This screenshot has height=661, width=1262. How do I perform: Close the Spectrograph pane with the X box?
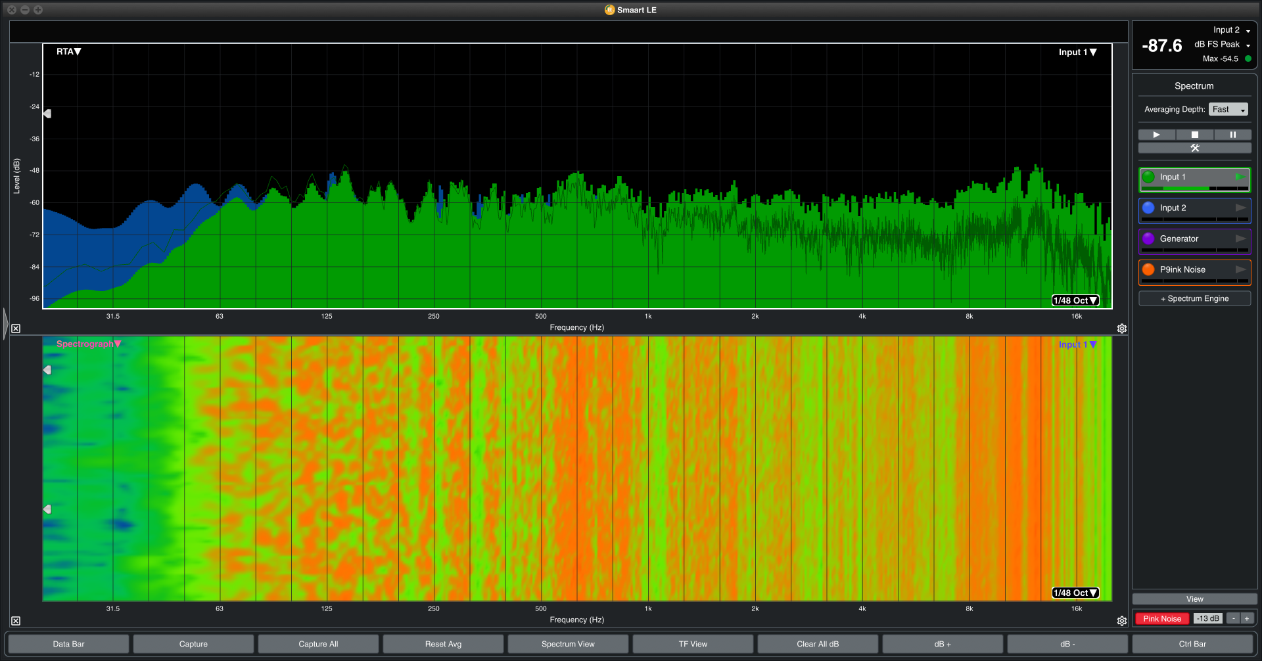(16, 621)
